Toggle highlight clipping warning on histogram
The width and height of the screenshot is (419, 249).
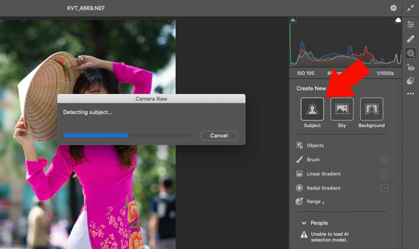[x=398, y=20]
